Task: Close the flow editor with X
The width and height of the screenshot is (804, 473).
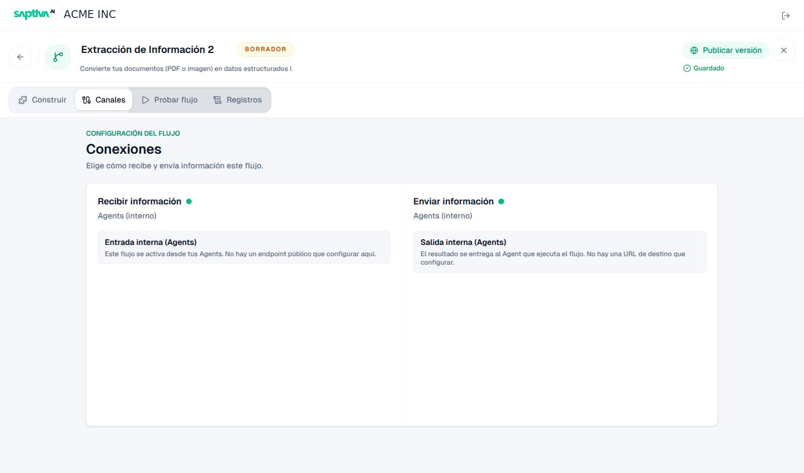Action: point(783,50)
